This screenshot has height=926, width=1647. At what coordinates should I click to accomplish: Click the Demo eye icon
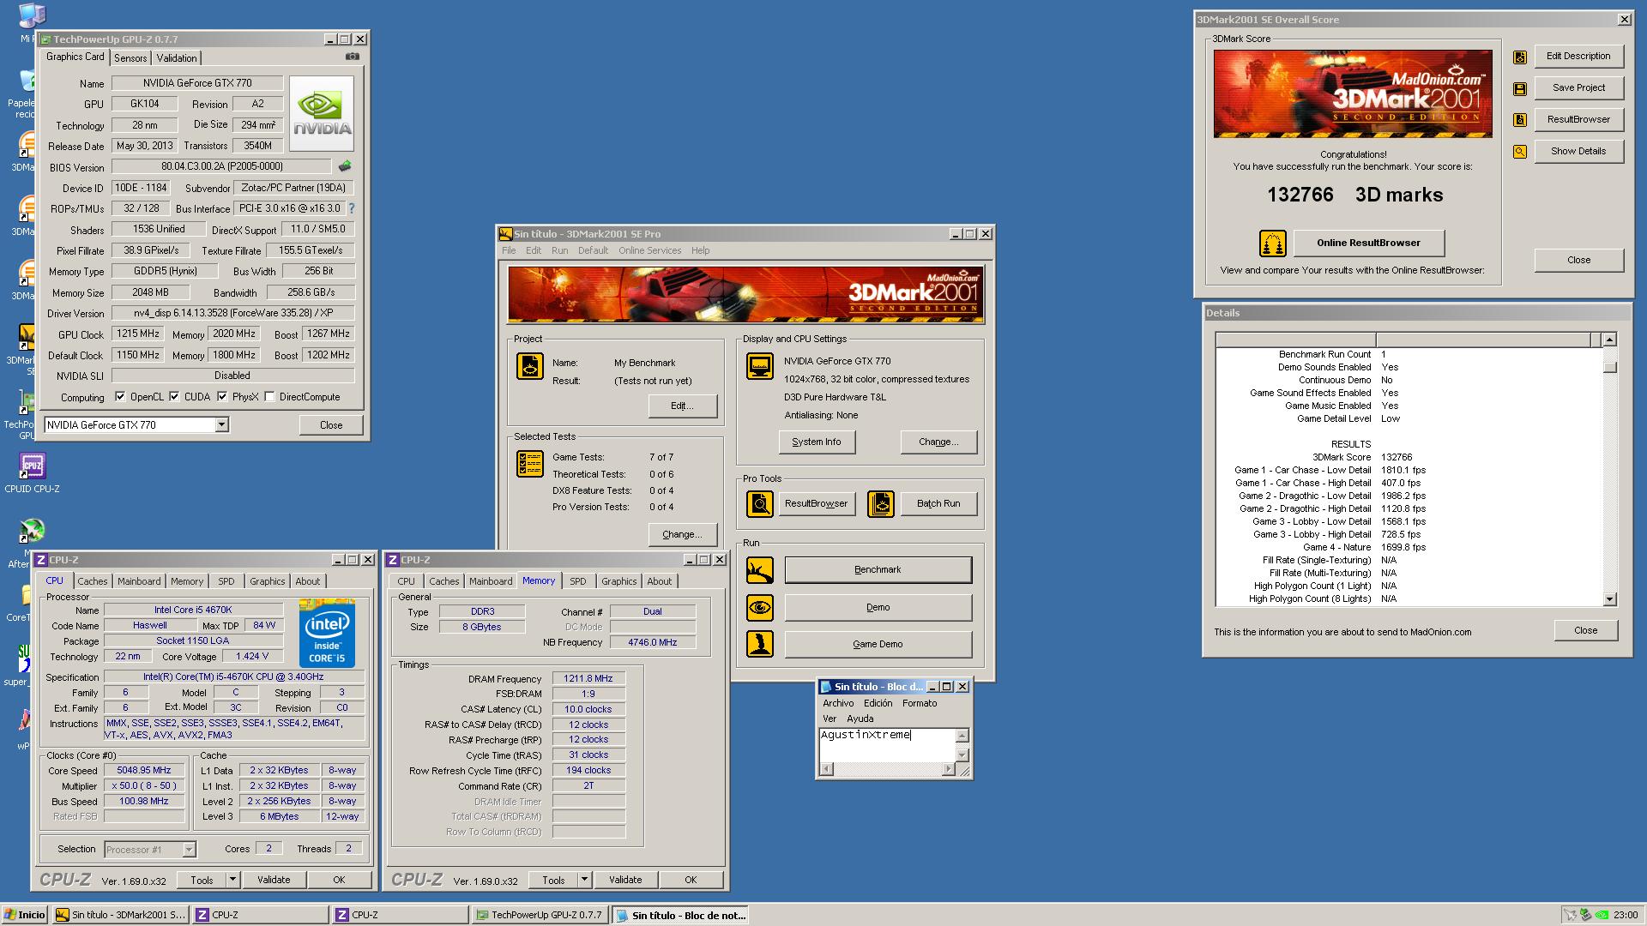760,608
